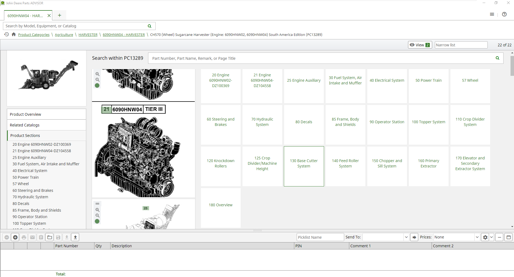Click the Agriculture breadcrumb link
The image size is (514, 277).
click(64, 35)
